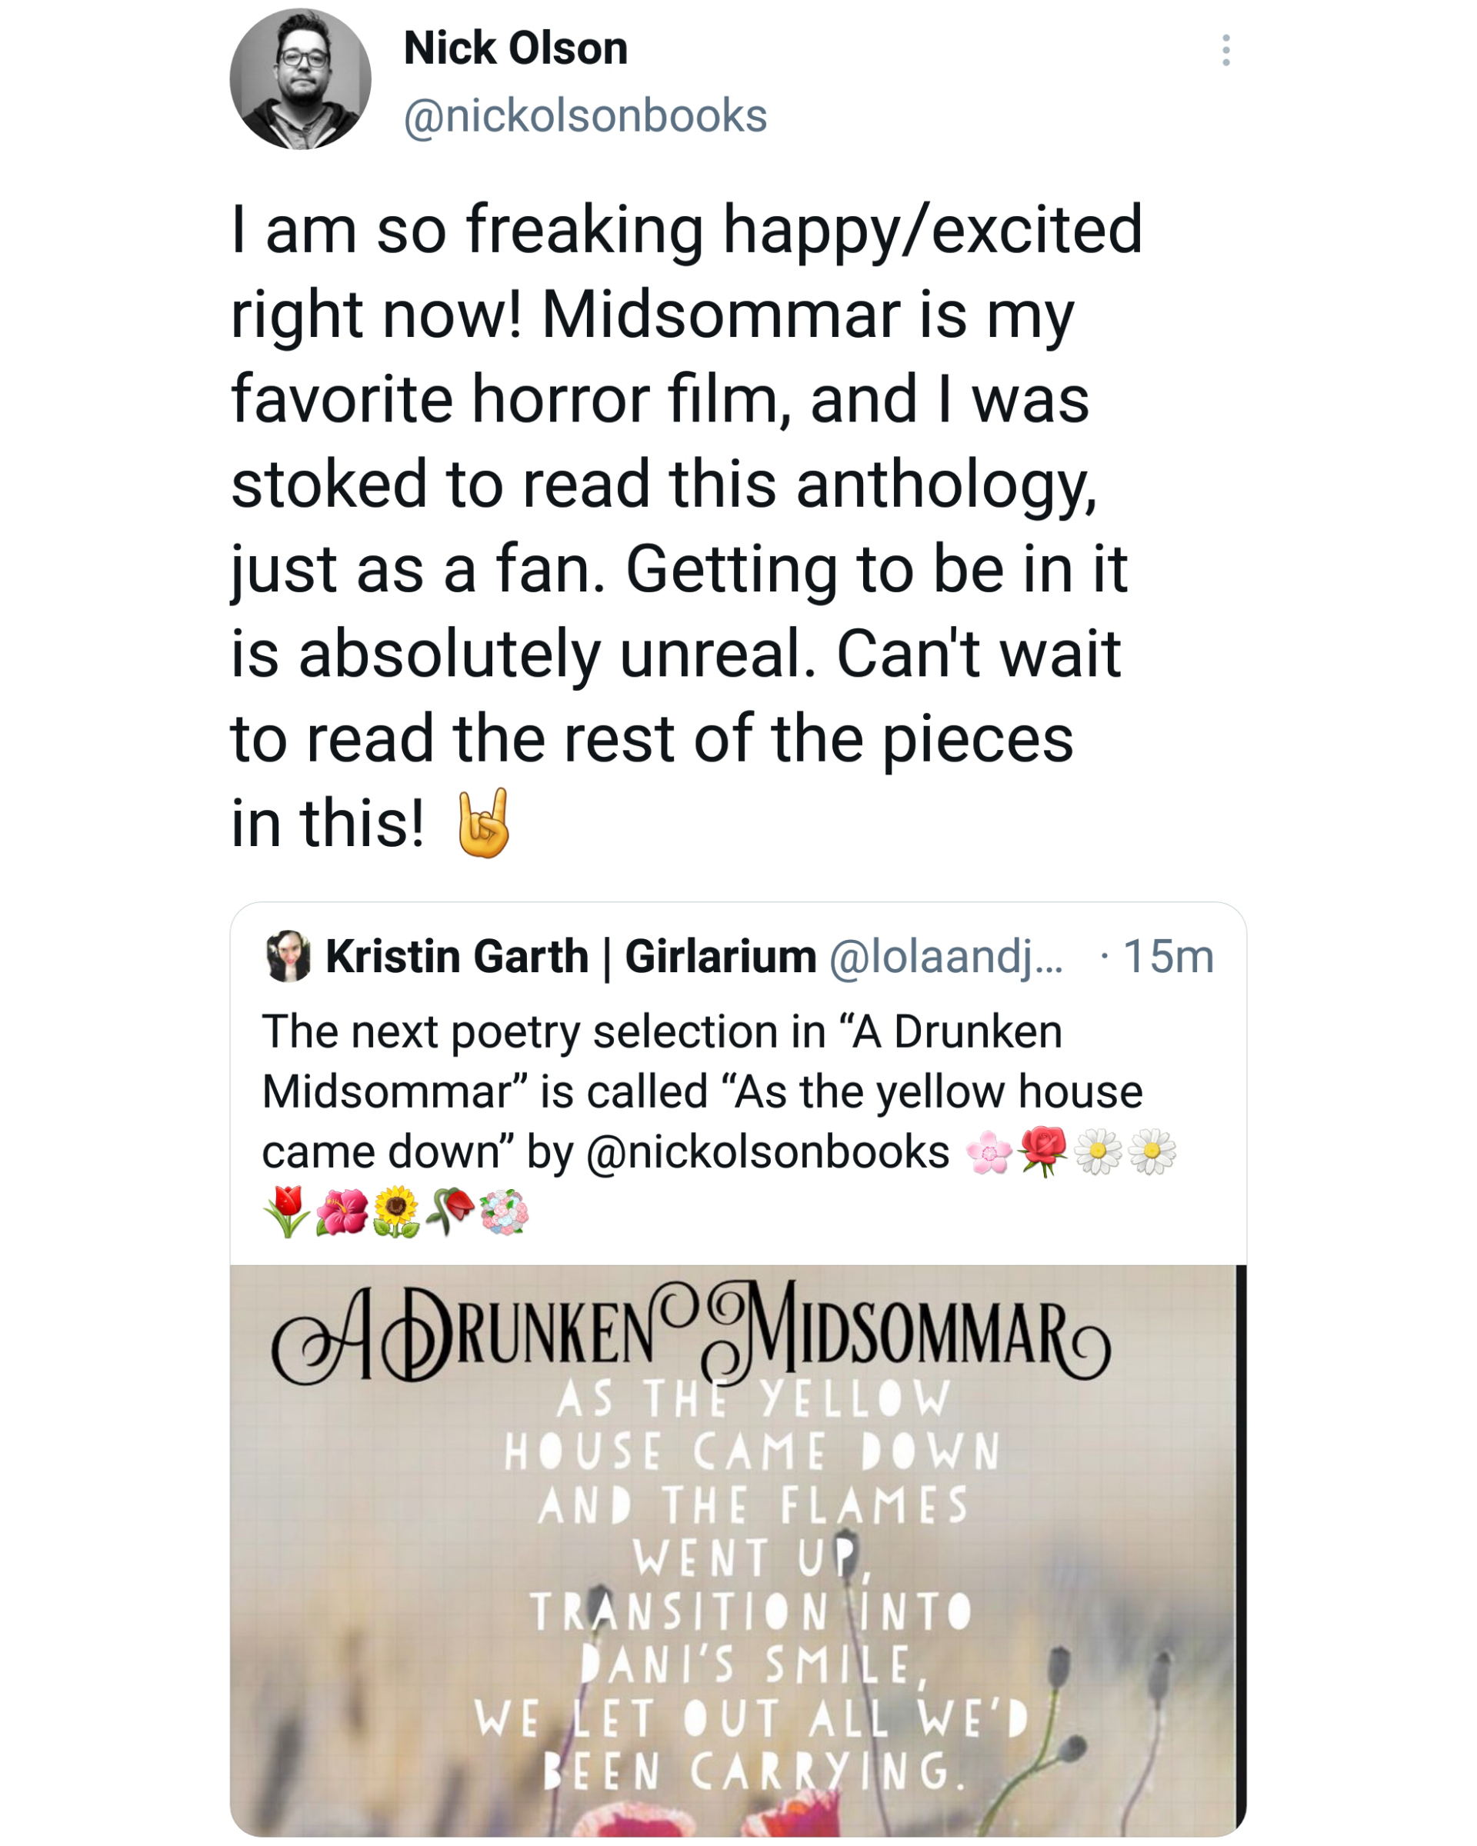Viewport: 1477px width, 1846px height.
Task: Open the "A Drunken Midsommar" poem image
Action: click(x=736, y=1550)
